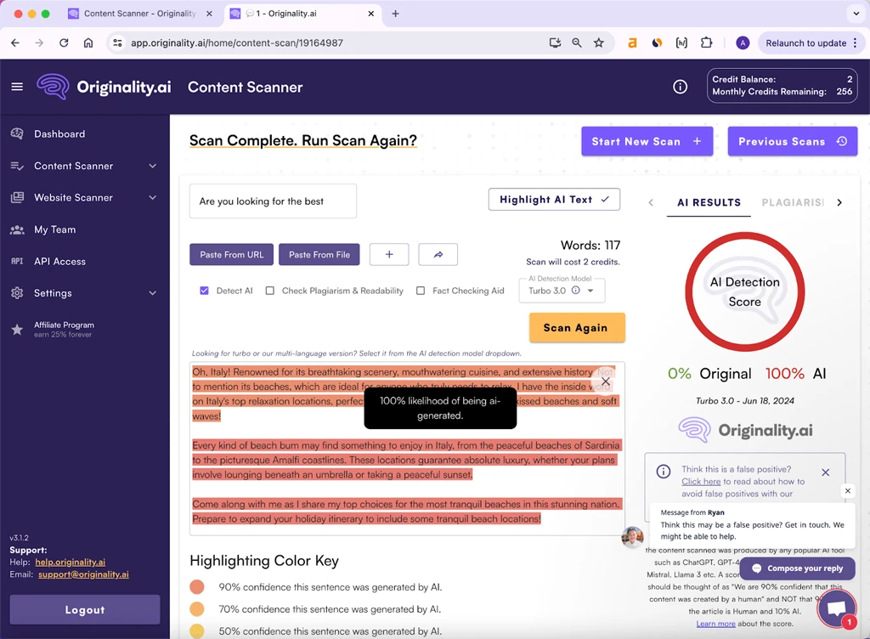Click the API Access icon
870x639 pixels.
(17, 261)
